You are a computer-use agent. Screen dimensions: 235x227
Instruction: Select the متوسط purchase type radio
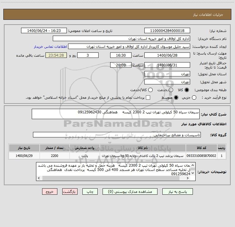(x=176, y=98)
